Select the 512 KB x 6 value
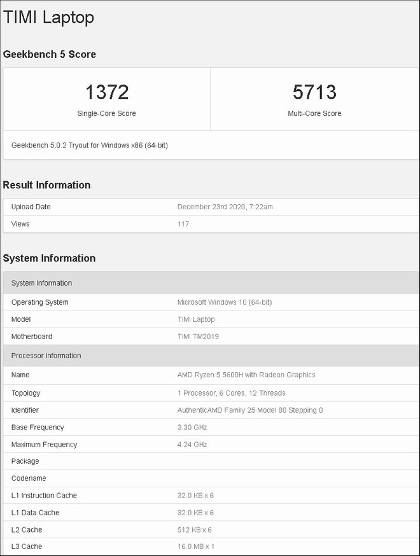 coord(194,529)
